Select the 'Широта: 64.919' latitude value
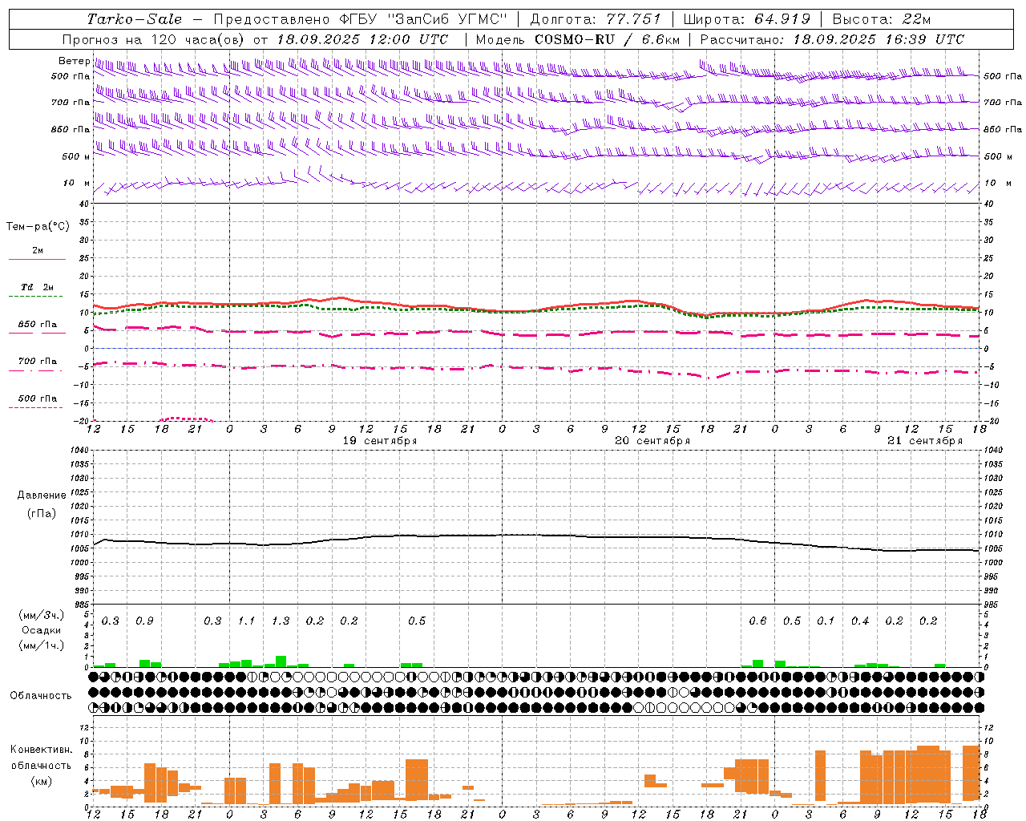1026x821 pixels. (x=747, y=19)
